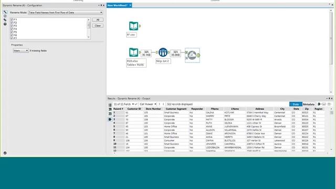Select the 'Skip 1st 2' annotation label
The width and height of the screenshot is (336, 189).
[x=163, y=61]
